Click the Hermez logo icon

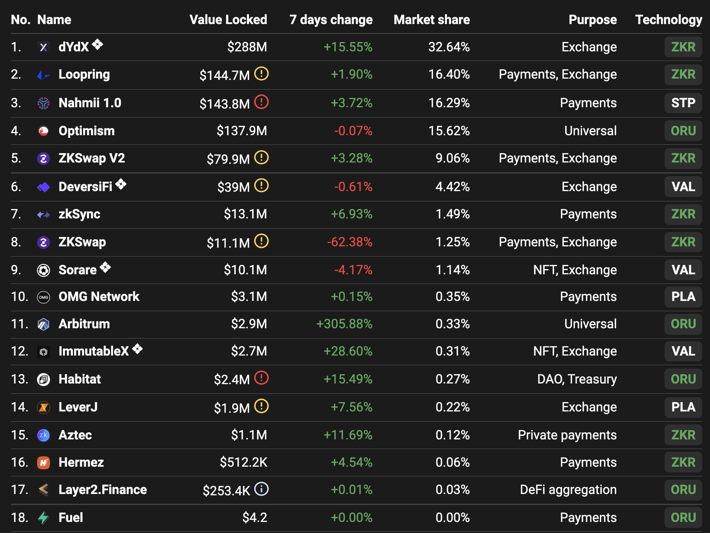(x=44, y=462)
